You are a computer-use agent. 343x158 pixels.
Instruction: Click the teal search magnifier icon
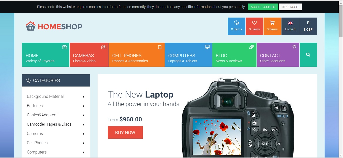pos(308,55)
